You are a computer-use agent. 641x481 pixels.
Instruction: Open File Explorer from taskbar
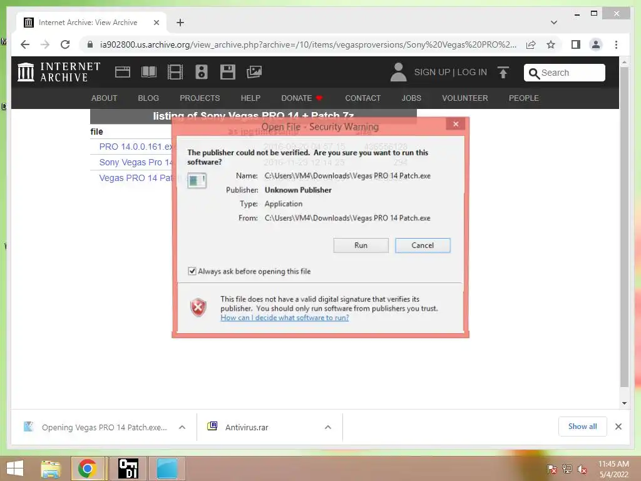pos(50,468)
